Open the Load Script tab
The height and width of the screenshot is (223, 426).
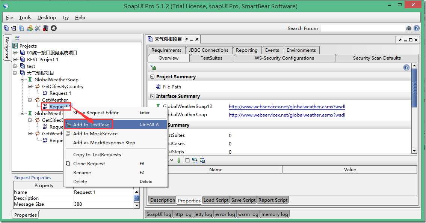click(216, 200)
